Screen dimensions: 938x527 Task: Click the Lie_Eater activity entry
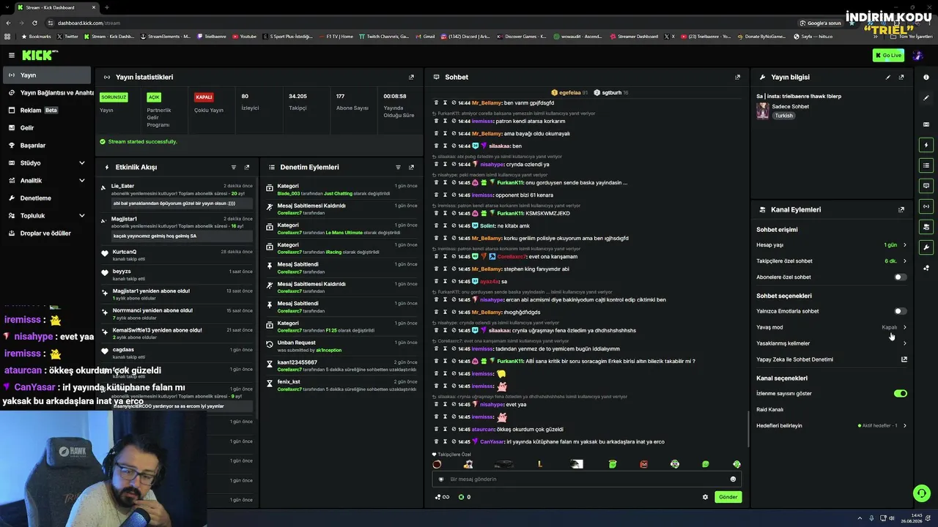point(178,195)
